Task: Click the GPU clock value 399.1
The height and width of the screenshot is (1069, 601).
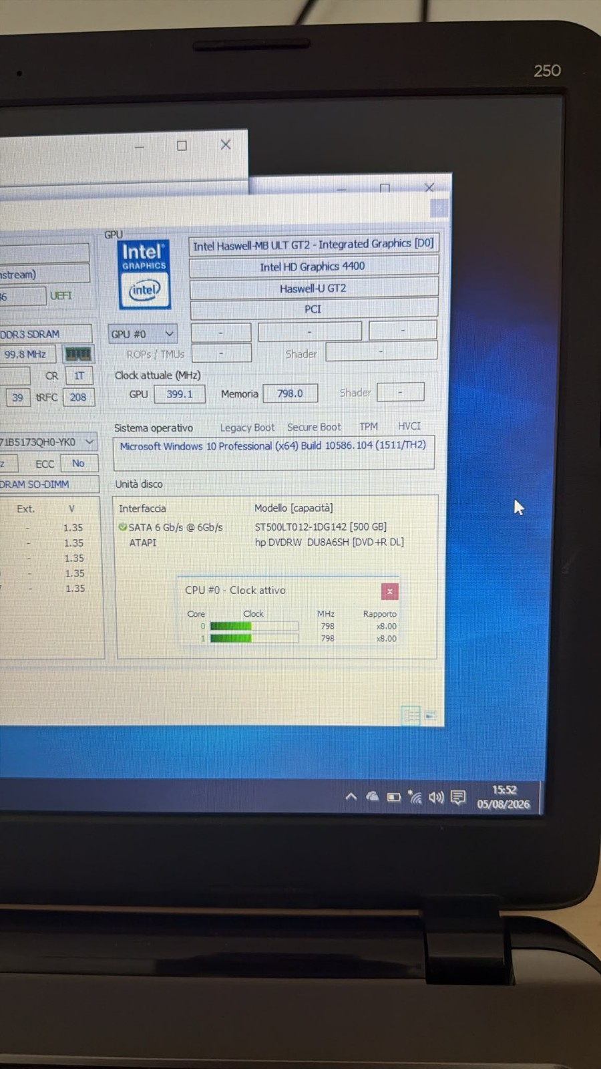Action: click(x=180, y=394)
